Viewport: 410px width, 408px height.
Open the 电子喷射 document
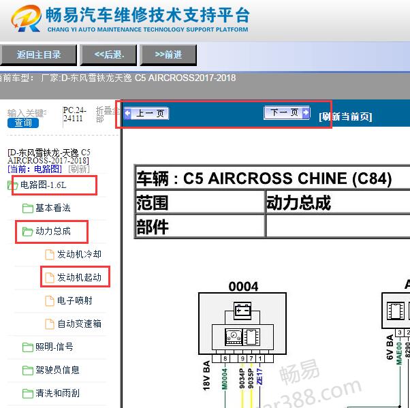(x=75, y=300)
